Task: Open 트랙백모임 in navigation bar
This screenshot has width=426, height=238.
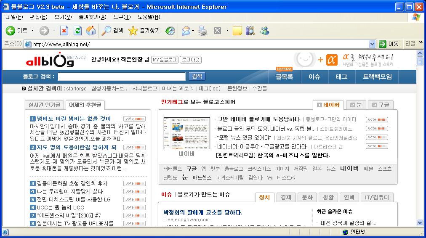Action: point(377,77)
